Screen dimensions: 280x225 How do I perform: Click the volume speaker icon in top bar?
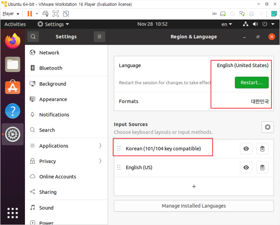[255, 24]
